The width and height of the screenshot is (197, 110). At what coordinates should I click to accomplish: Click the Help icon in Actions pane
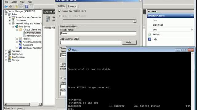point(150,39)
